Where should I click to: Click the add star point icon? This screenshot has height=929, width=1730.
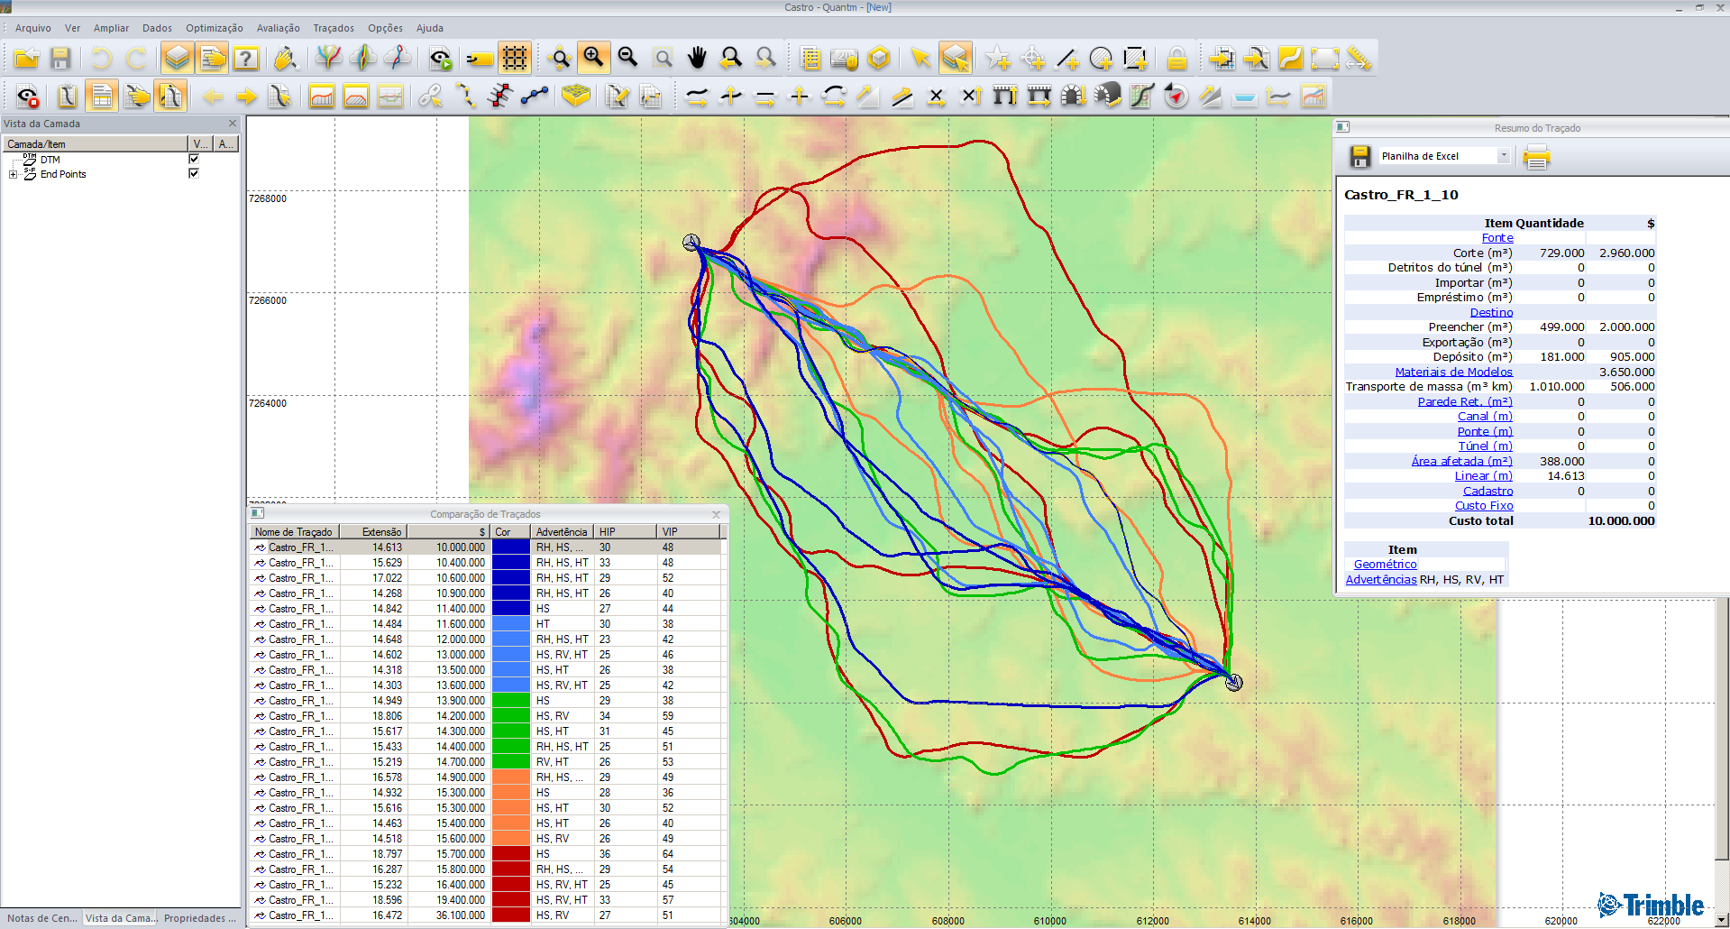coord(998,59)
